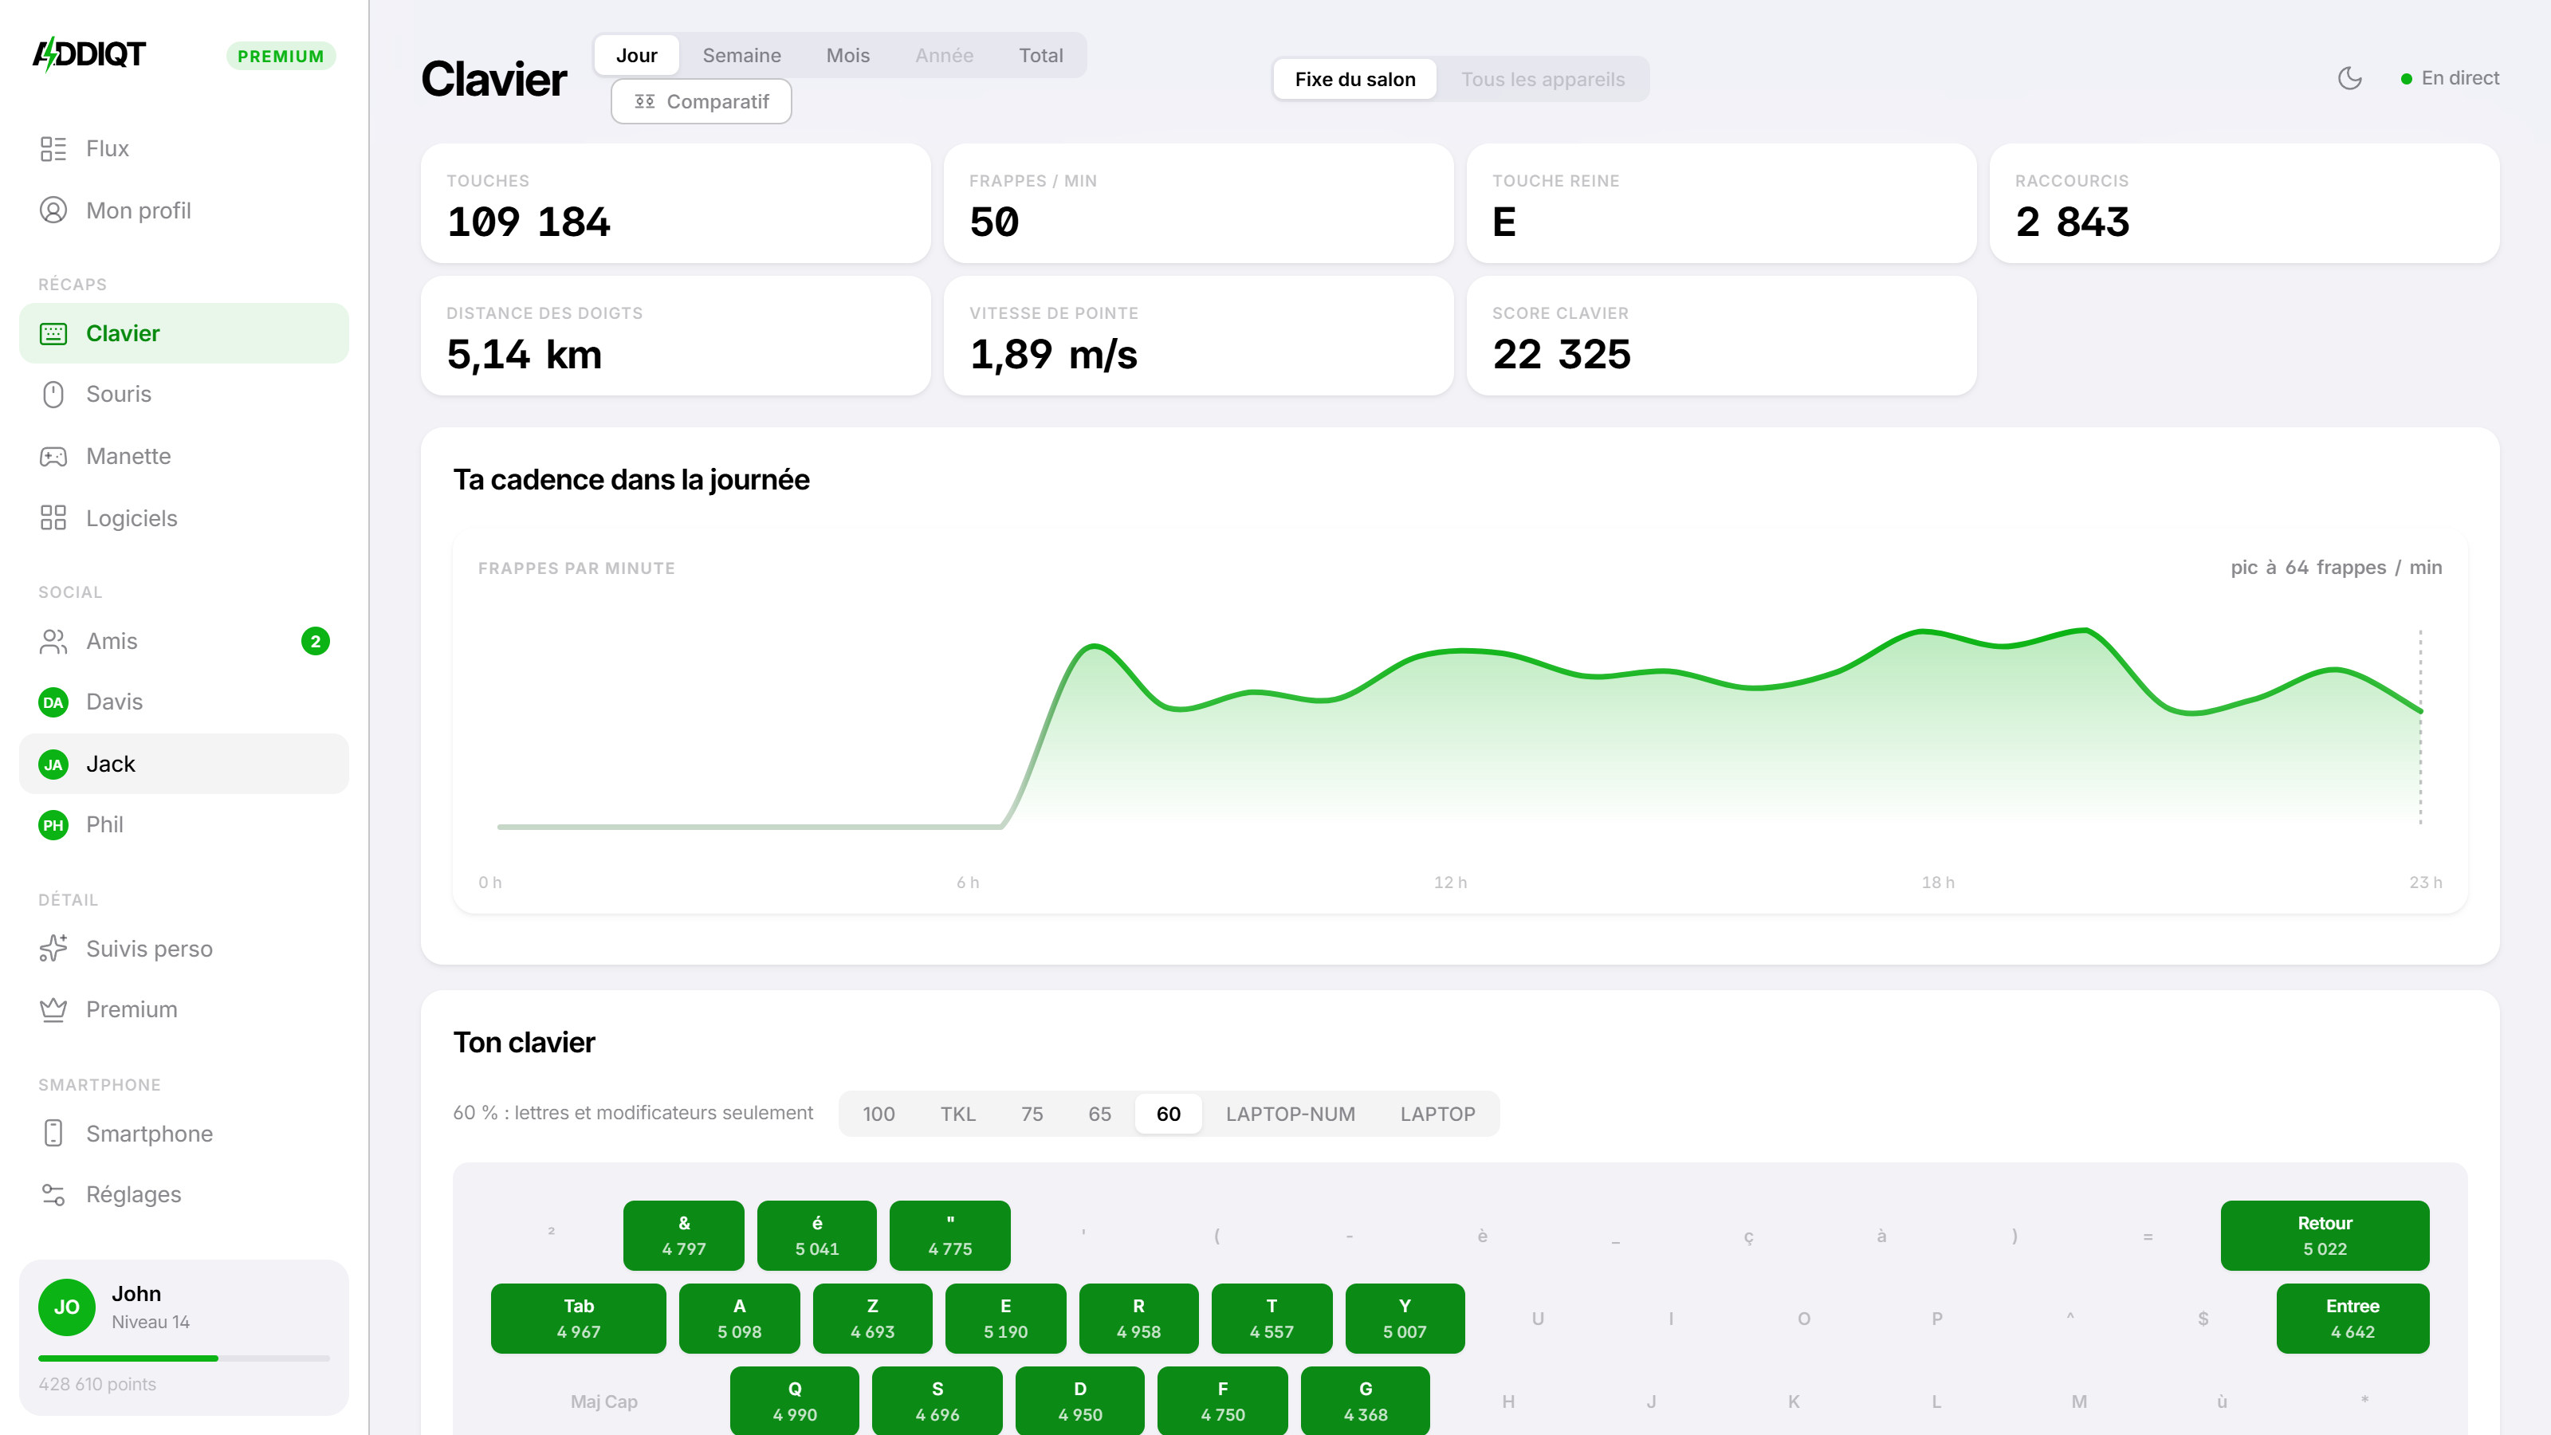Click the Clavier keyboard icon
This screenshot has width=2551, height=1435.
click(x=53, y=334)
